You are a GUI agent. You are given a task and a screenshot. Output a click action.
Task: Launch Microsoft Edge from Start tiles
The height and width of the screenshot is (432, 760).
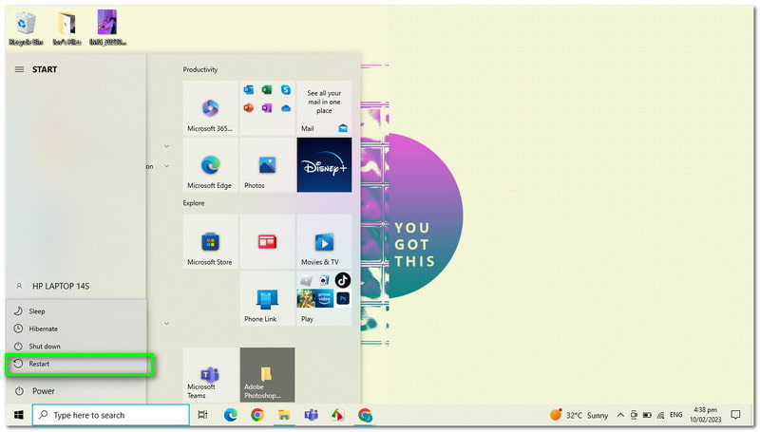click(x=210, y=164)
